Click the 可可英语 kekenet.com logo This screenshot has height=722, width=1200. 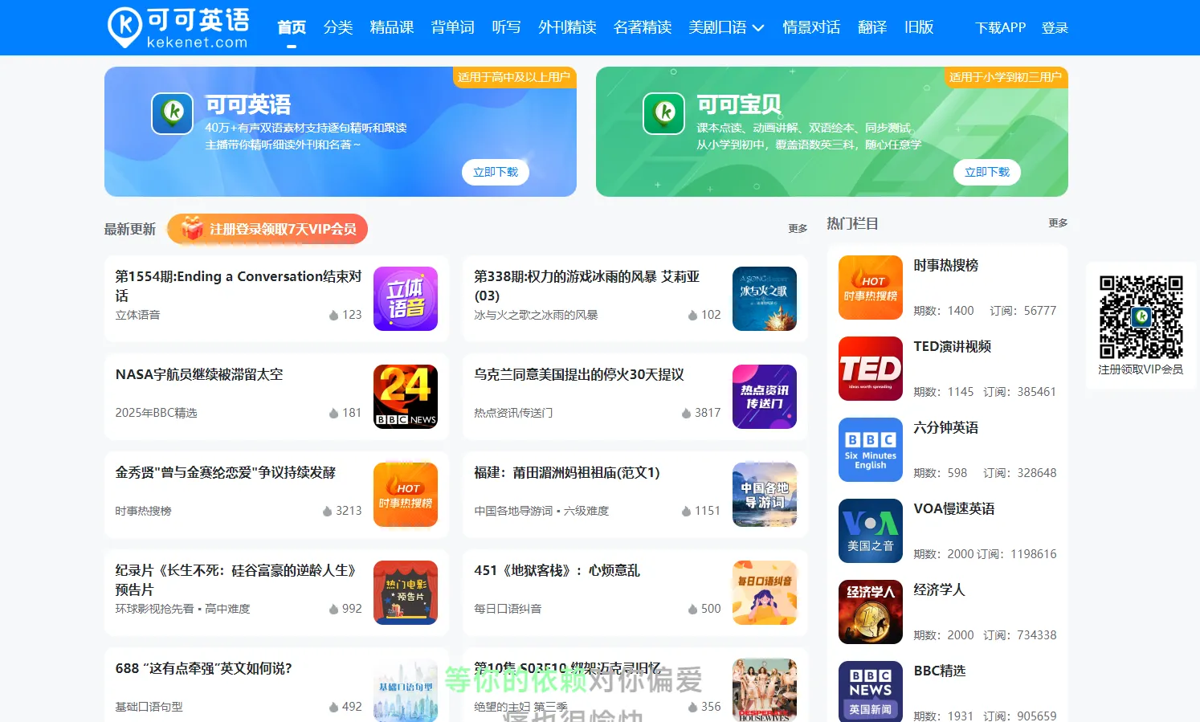[178, 27]
